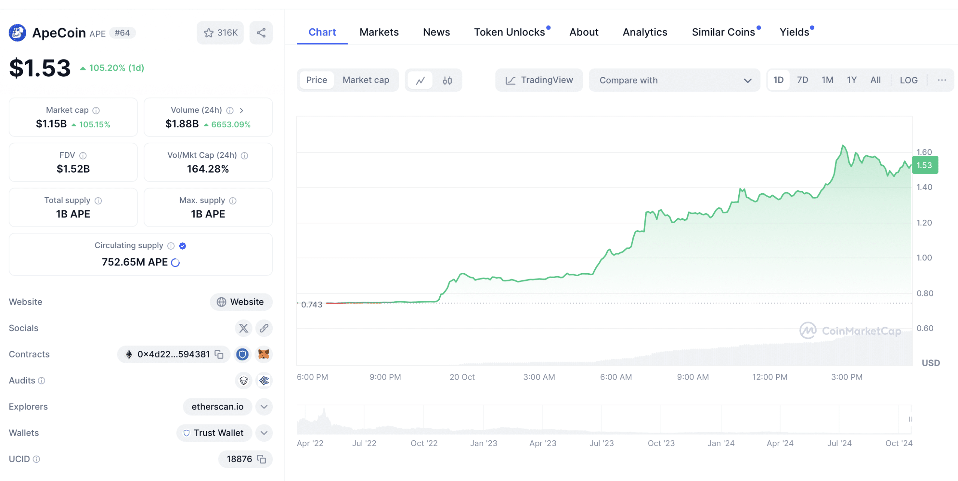Viewport: 958px width, 481px height.
Task: Click the TradingView icon button
Action: pyautogui.click(x=539, y=80)
